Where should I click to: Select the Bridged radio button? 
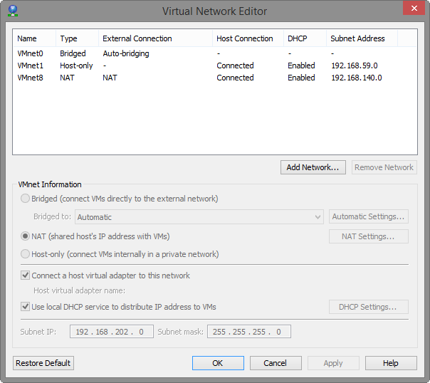pyautogui.click(x=25, y=199)
